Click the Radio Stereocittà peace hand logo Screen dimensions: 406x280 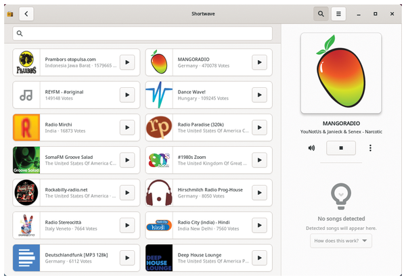click(x=26, y=225)
